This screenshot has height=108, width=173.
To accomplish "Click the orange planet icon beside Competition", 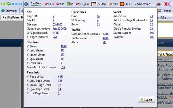I will tap(159, 4).
